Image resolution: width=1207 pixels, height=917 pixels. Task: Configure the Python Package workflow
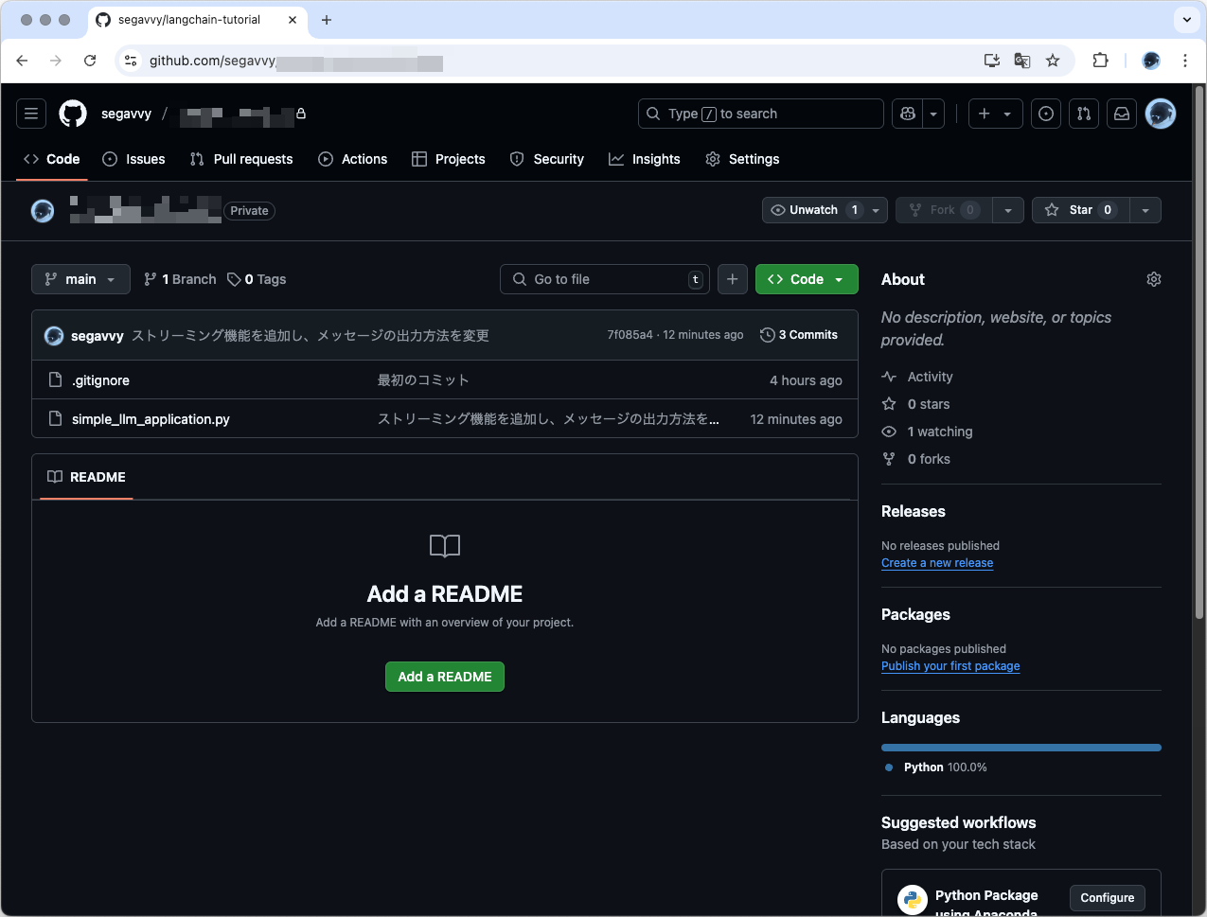coord(1108,898)
